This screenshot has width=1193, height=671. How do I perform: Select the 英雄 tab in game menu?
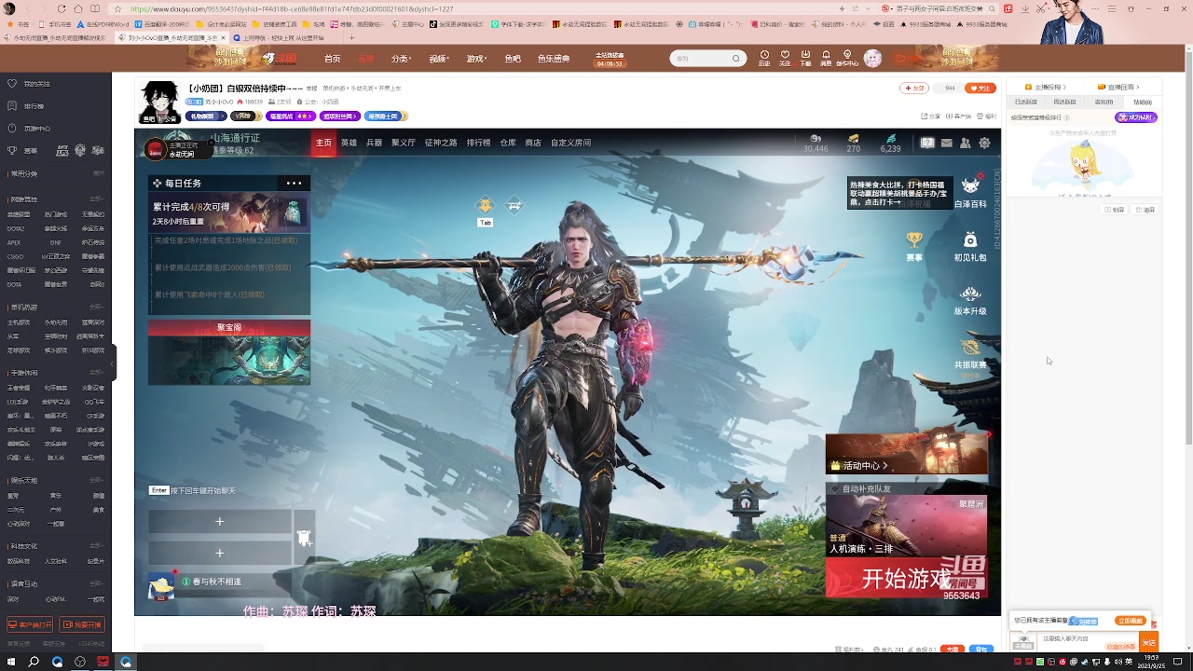349,143
